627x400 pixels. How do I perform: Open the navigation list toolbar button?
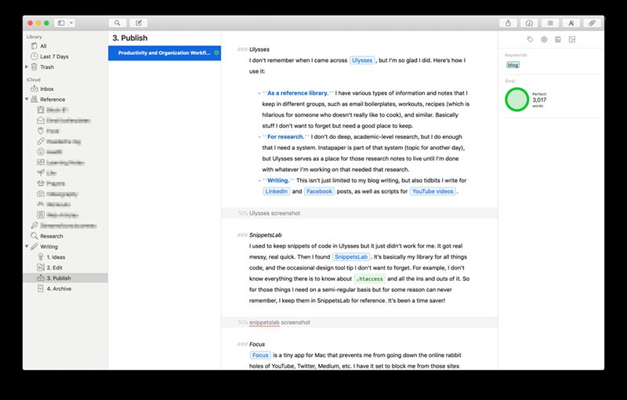pyautogui.click(x=551, y=23)
